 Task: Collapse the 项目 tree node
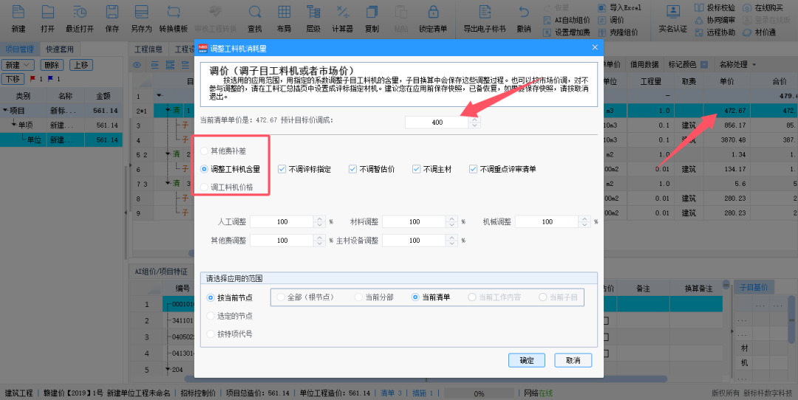coord(4,111)
